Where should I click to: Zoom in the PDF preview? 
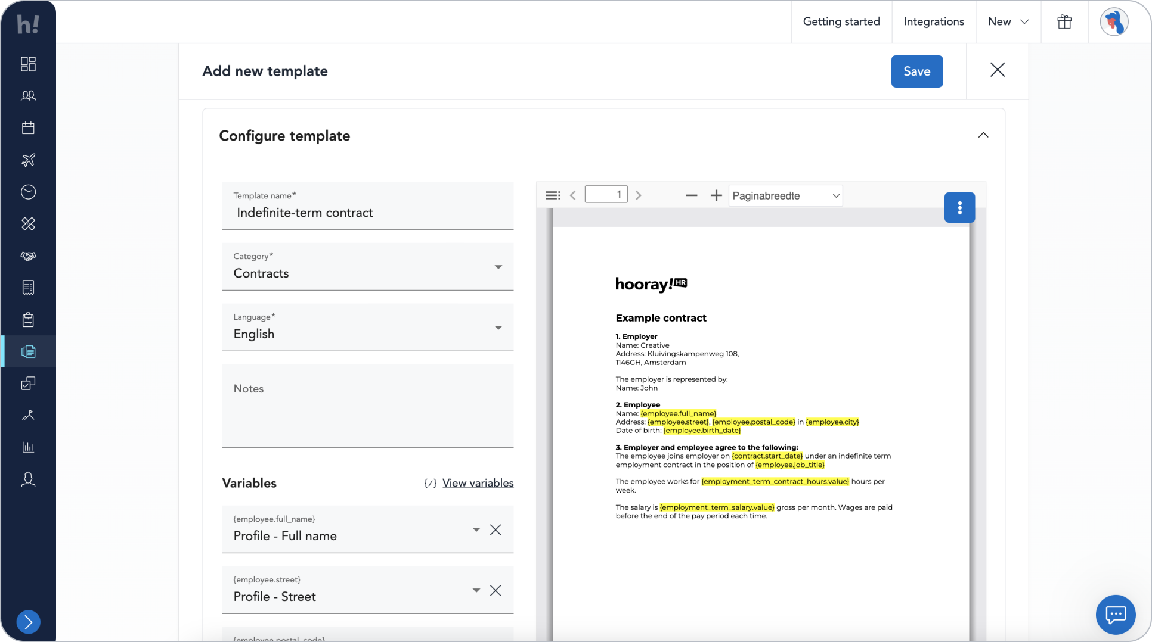pos(716,195)
